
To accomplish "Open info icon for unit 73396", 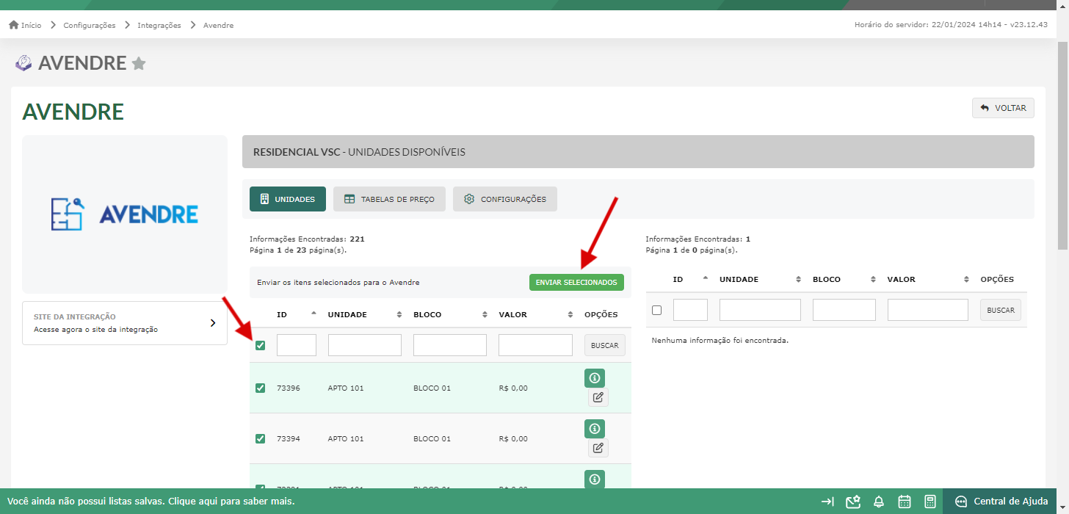I will (x=595, y=378).
